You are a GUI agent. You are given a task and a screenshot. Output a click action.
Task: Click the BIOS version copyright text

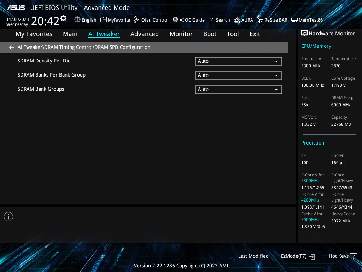click(x=181, y=266)
